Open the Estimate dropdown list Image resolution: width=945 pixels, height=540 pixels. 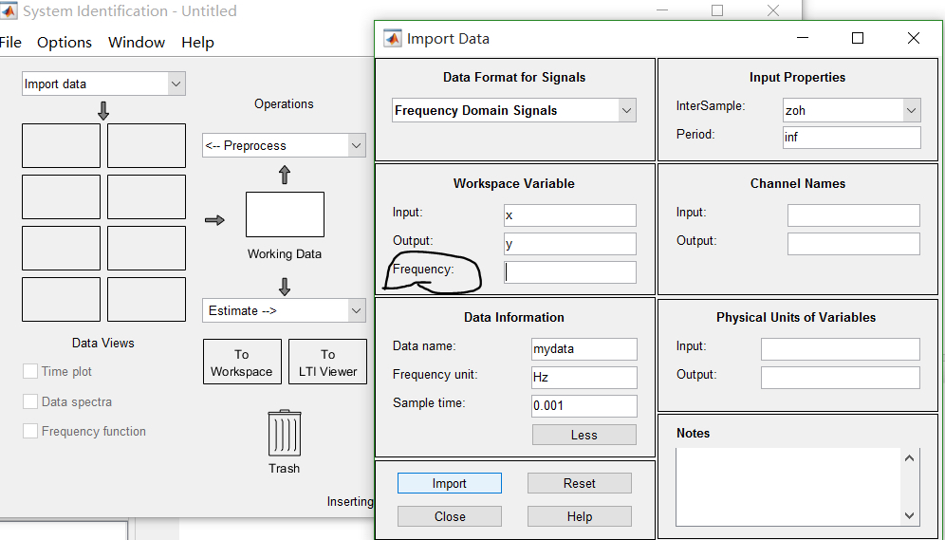(284, 311)
